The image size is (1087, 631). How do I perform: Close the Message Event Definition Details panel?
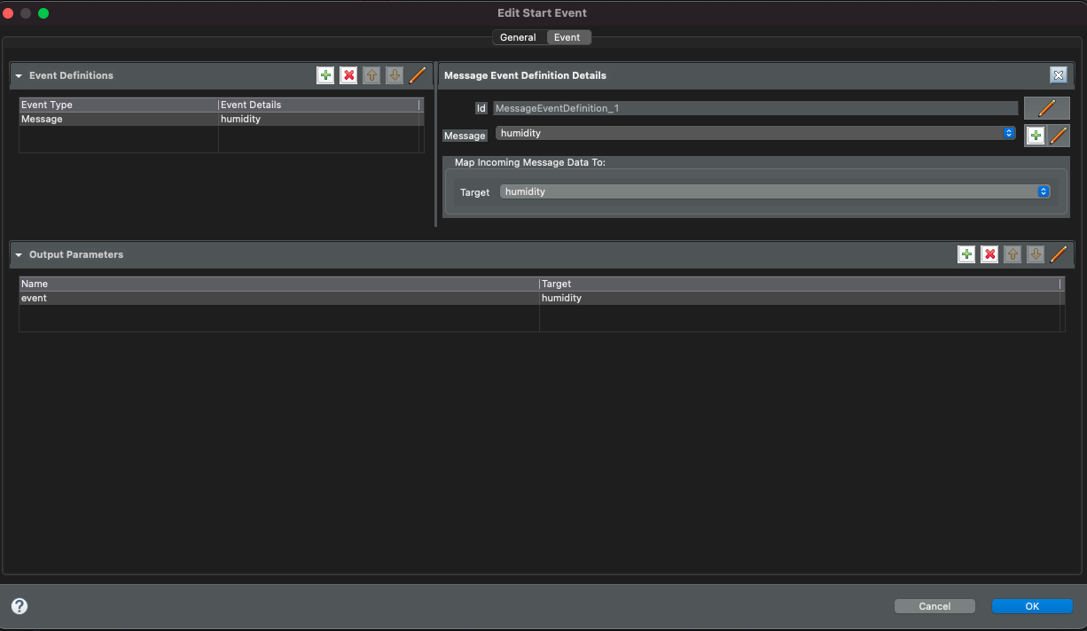[1058, 75]
